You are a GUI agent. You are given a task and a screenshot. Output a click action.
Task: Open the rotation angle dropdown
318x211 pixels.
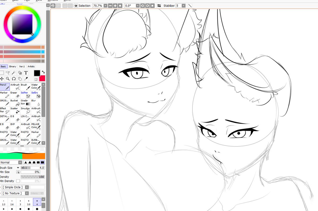coord(138,6)
